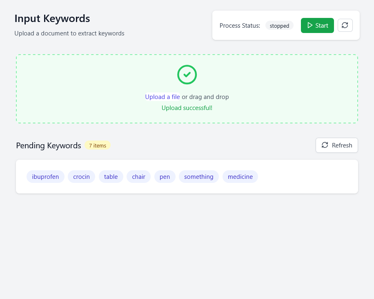
Task: Click the 7 items count badge
Action: [98, 145]
